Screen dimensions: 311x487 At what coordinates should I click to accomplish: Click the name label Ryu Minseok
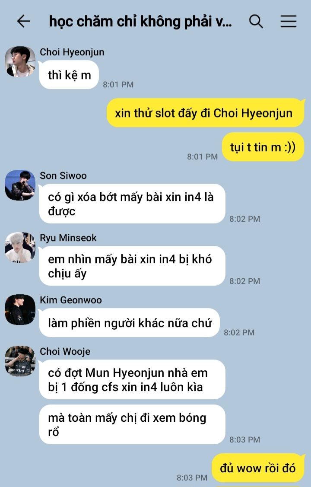click(x=68, y=238)
